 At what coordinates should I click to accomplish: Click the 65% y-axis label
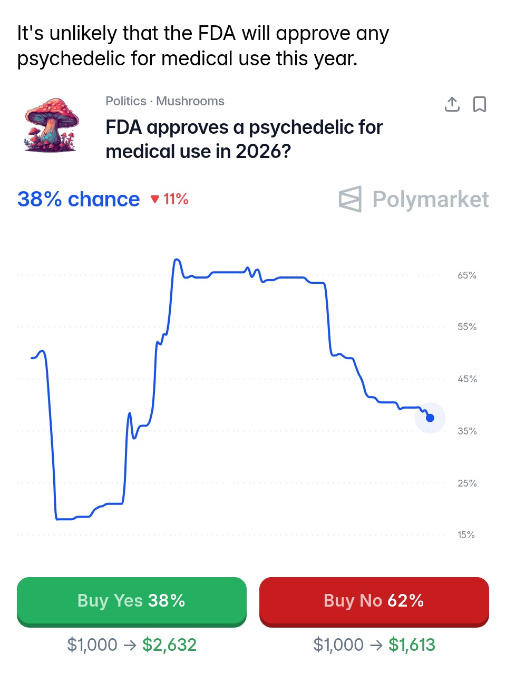466,275
